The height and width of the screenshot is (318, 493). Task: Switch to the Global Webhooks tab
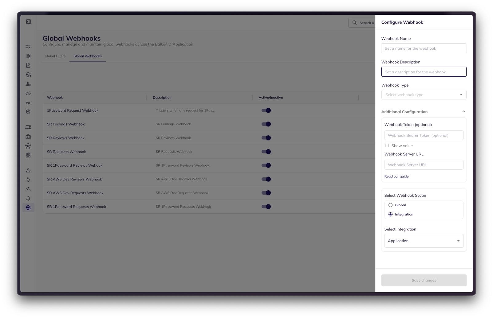click(x=88, y=56)
